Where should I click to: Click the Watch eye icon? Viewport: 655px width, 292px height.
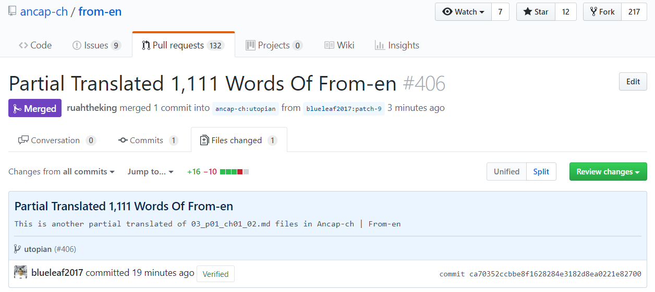click(x=447, y=12)
